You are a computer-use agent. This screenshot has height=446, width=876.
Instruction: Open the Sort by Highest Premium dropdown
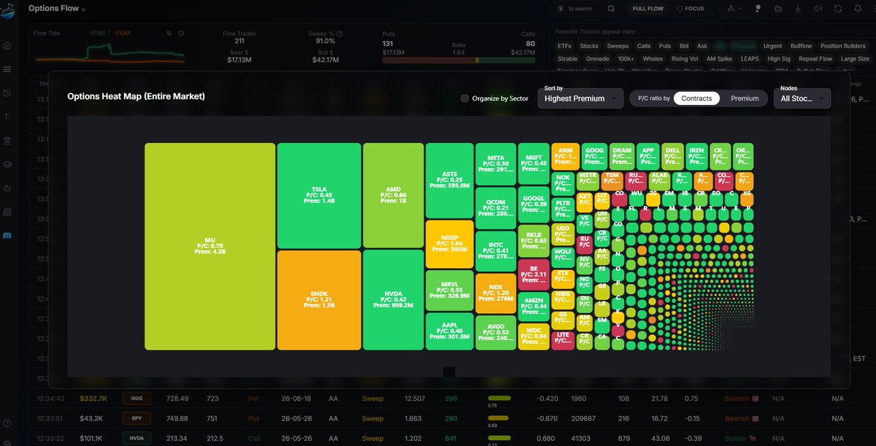[580, 98]
